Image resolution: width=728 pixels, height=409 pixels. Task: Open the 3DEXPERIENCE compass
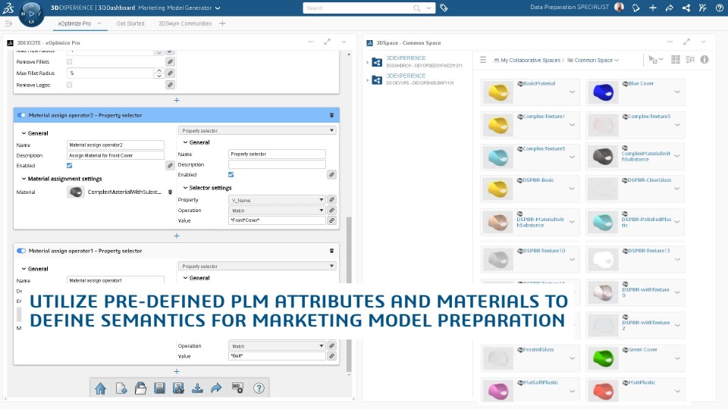click(x=31, y=14)
